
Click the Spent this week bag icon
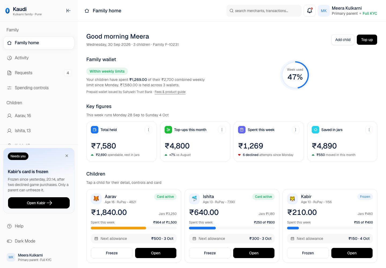[x=242, y=130]
